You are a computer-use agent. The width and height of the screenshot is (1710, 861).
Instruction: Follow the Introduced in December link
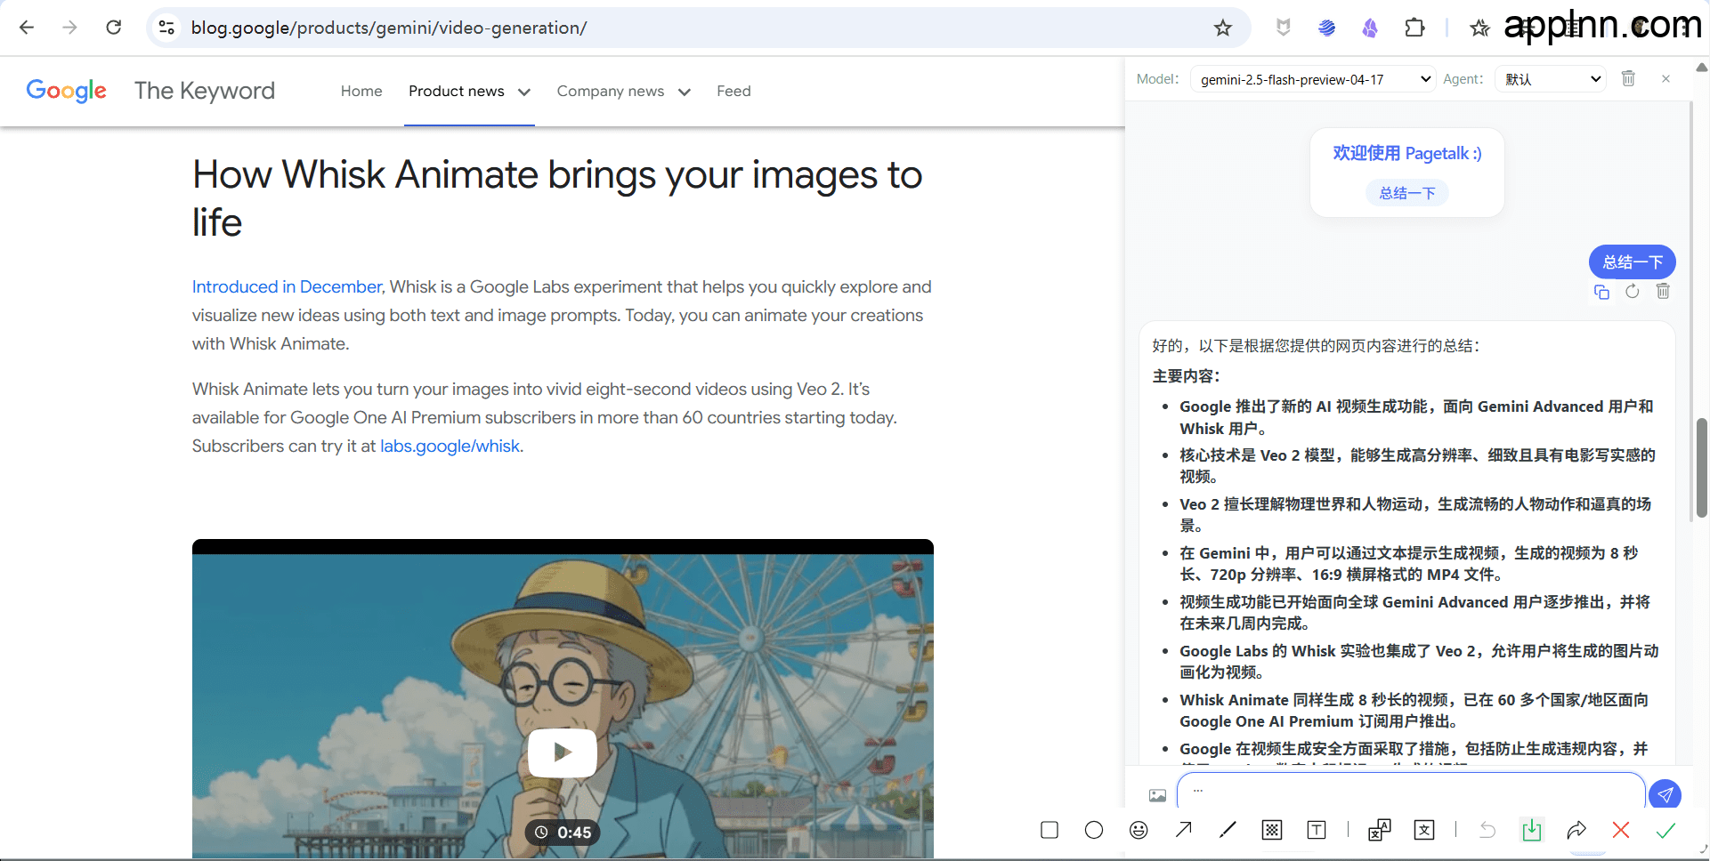pos(287,286)
